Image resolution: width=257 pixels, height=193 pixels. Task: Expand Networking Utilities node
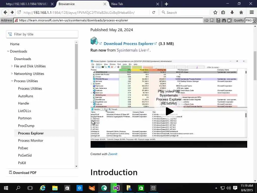[12, 74]
